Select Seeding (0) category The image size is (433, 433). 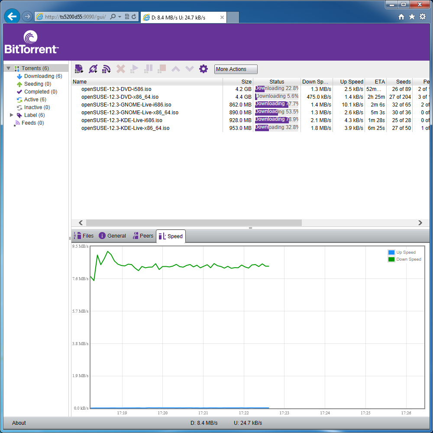[38, 84]
